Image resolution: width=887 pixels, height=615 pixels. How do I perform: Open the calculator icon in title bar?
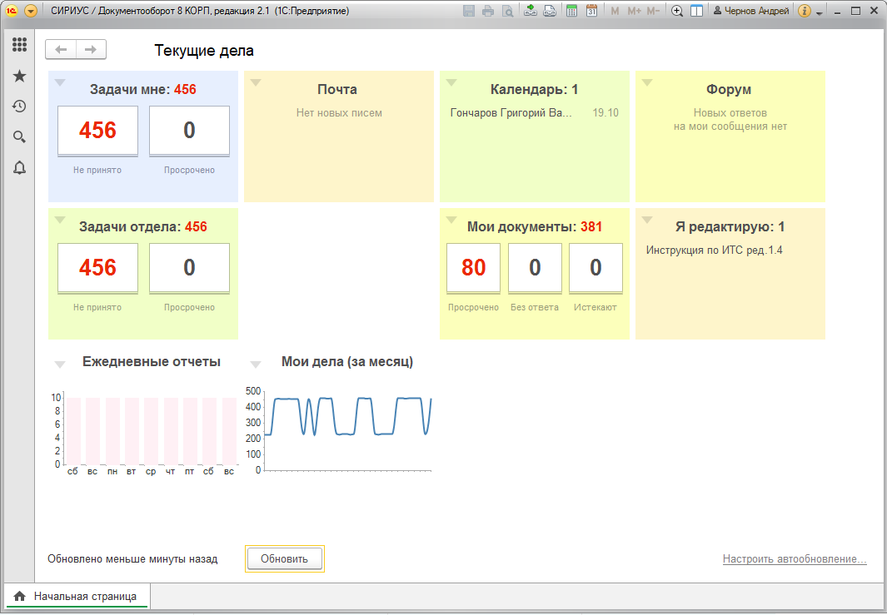click(572, 11)
